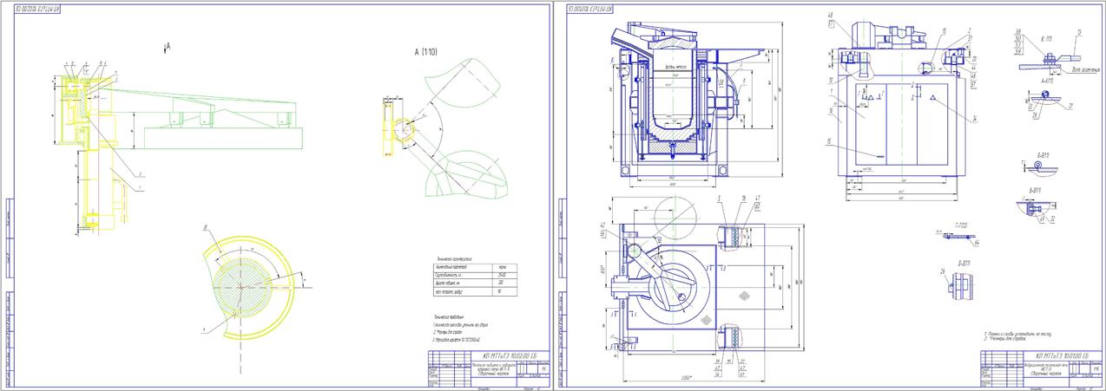Click the detail view with callout 31
The width and height of the screenshot is (1106, 391).
pos(1049,101)
